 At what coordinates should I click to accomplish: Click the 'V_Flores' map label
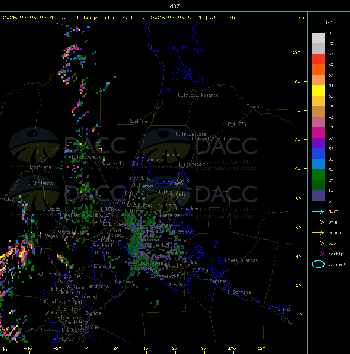pos(64,339)
